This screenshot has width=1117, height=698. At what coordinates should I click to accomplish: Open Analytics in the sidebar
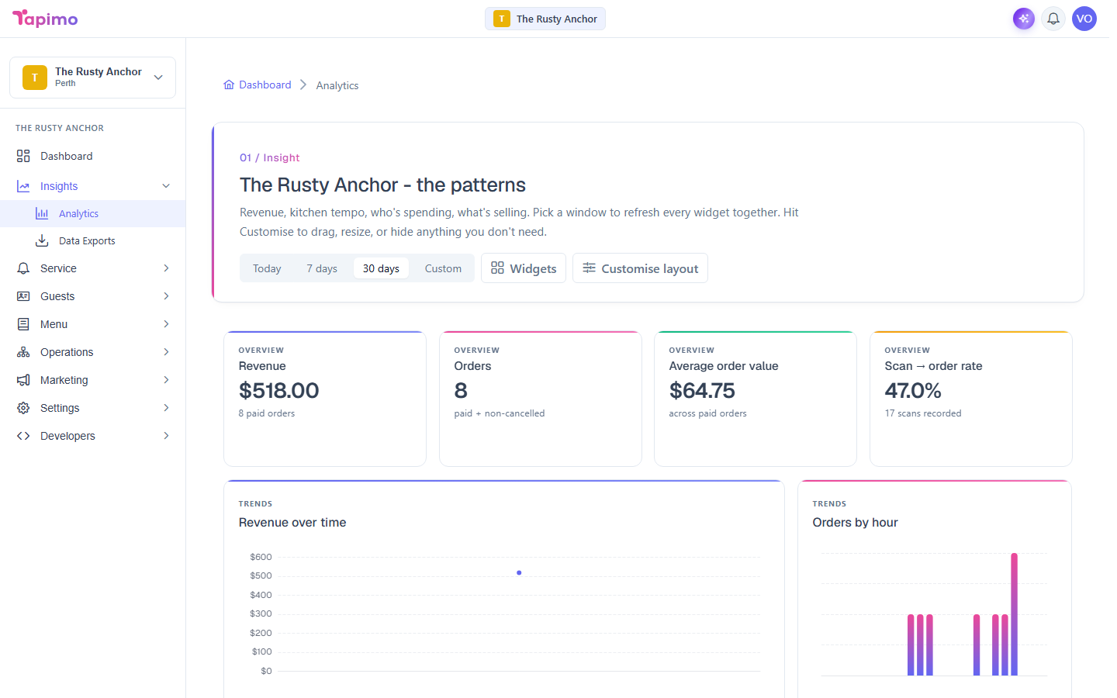92,214
